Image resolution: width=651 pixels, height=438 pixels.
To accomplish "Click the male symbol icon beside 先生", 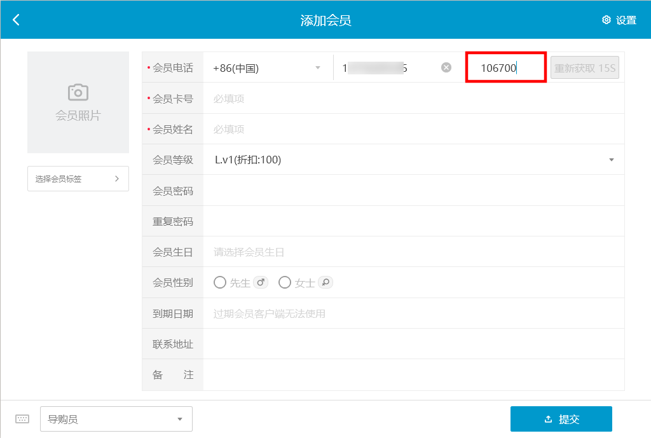I will [x=261, y=283].
